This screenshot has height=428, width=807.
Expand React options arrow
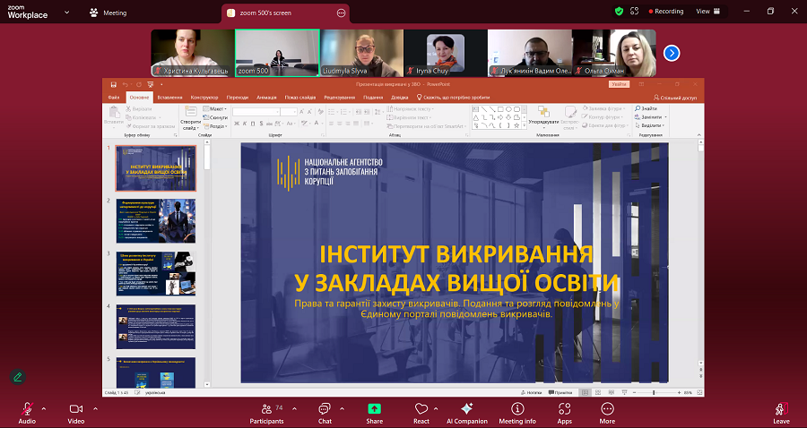[436, 409]
